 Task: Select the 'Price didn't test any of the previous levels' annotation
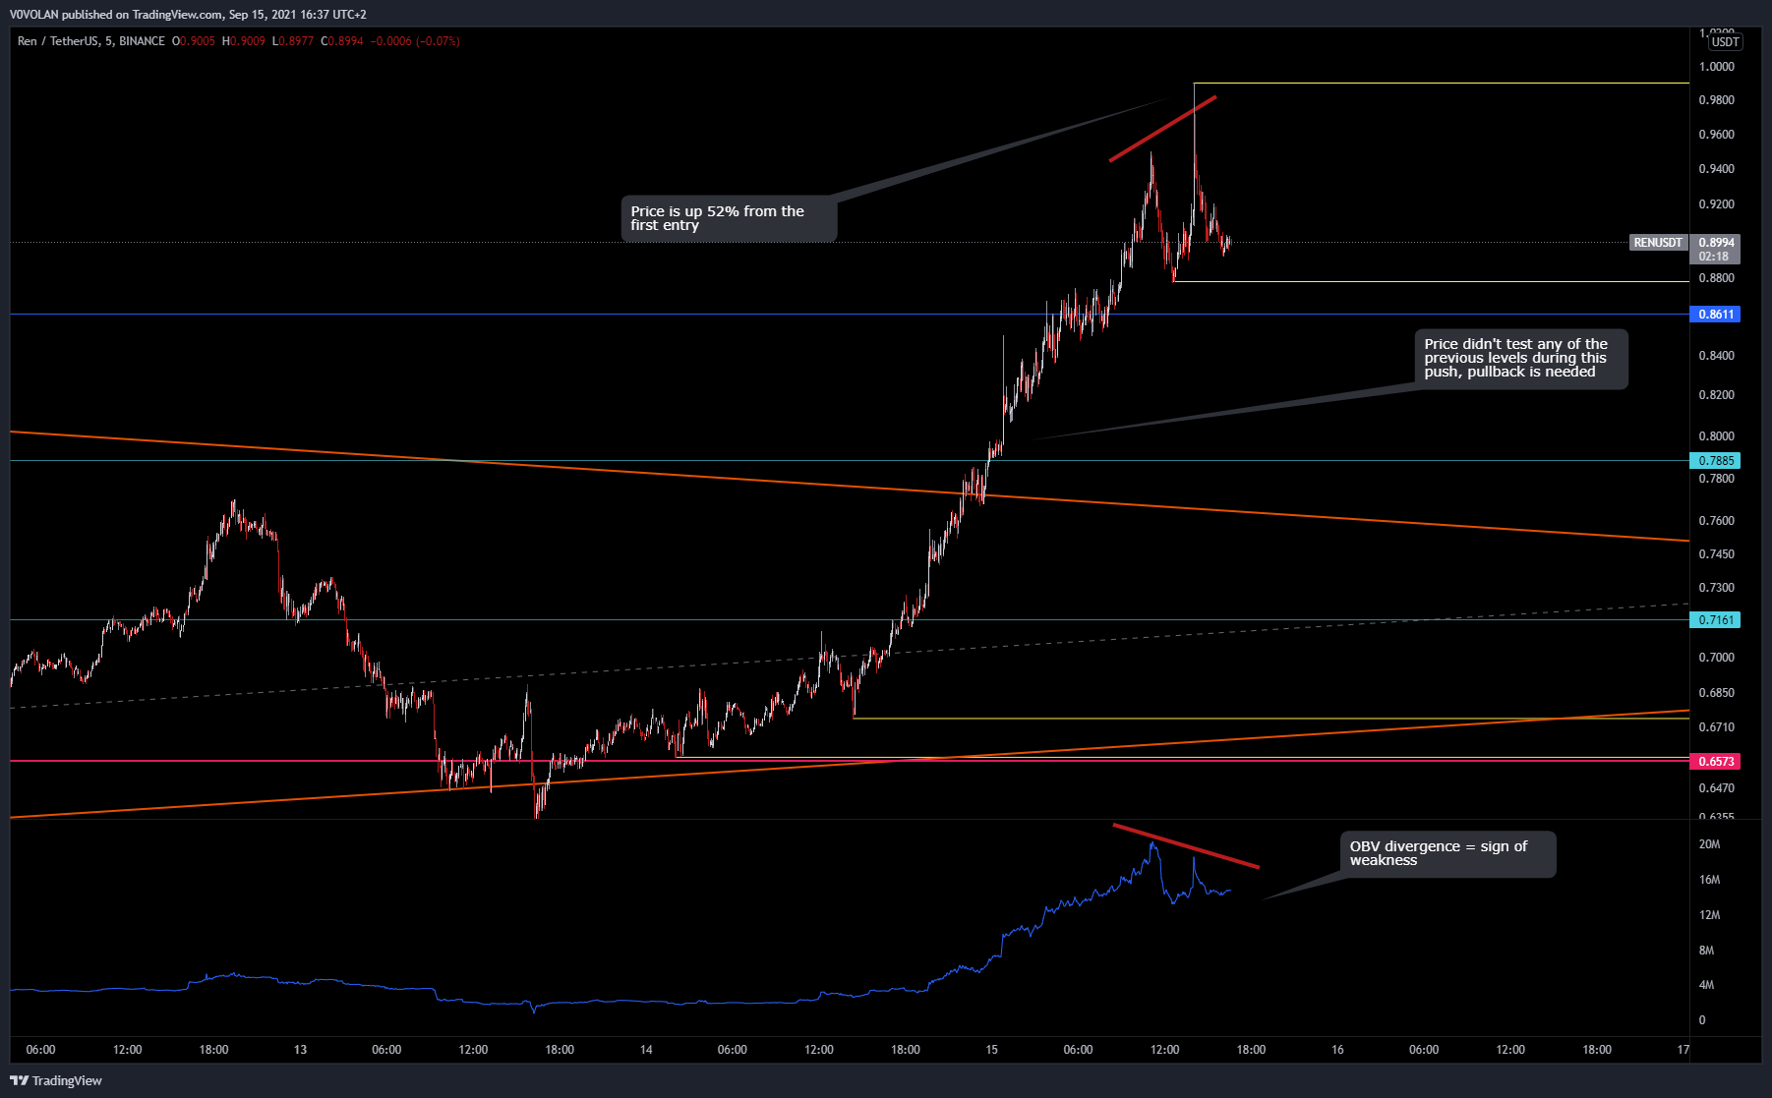[1521, 359]
